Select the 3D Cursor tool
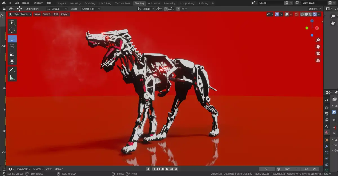The width and height of the screenshot is (338, 176). click(12, 30)
